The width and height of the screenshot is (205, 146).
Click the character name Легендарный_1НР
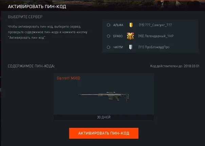(159, 36)
